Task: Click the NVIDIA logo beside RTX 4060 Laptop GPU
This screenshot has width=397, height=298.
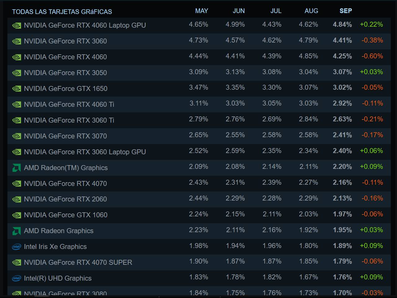Action: coord(16,25)
